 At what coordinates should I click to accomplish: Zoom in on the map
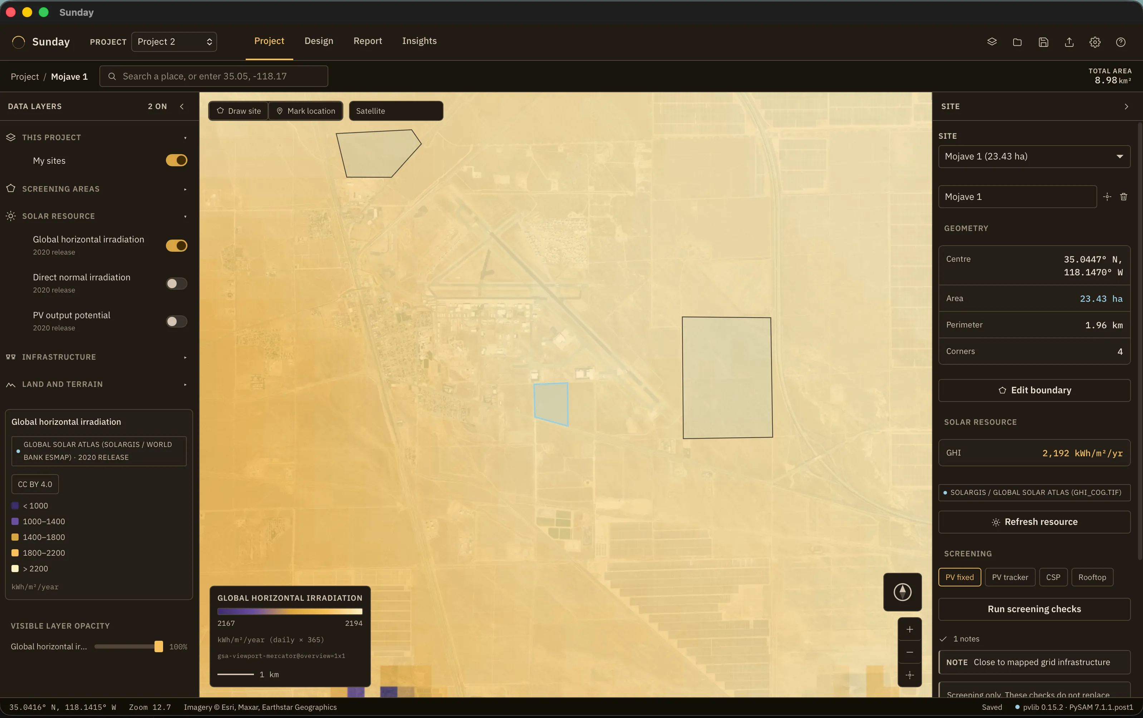pyautogui.click(x=909, y=629)
